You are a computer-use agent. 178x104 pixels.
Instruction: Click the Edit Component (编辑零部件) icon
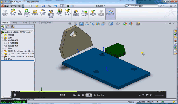5,13
